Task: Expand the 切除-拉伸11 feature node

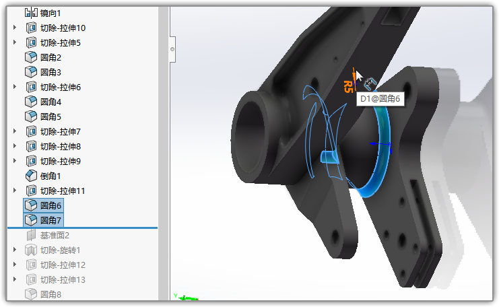Action: 15,191
